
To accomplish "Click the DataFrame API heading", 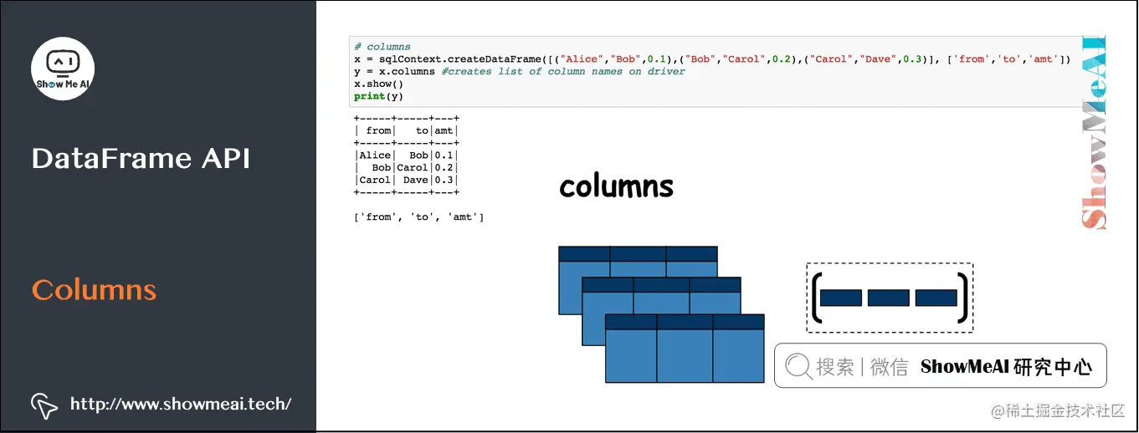I will [141, 158].
